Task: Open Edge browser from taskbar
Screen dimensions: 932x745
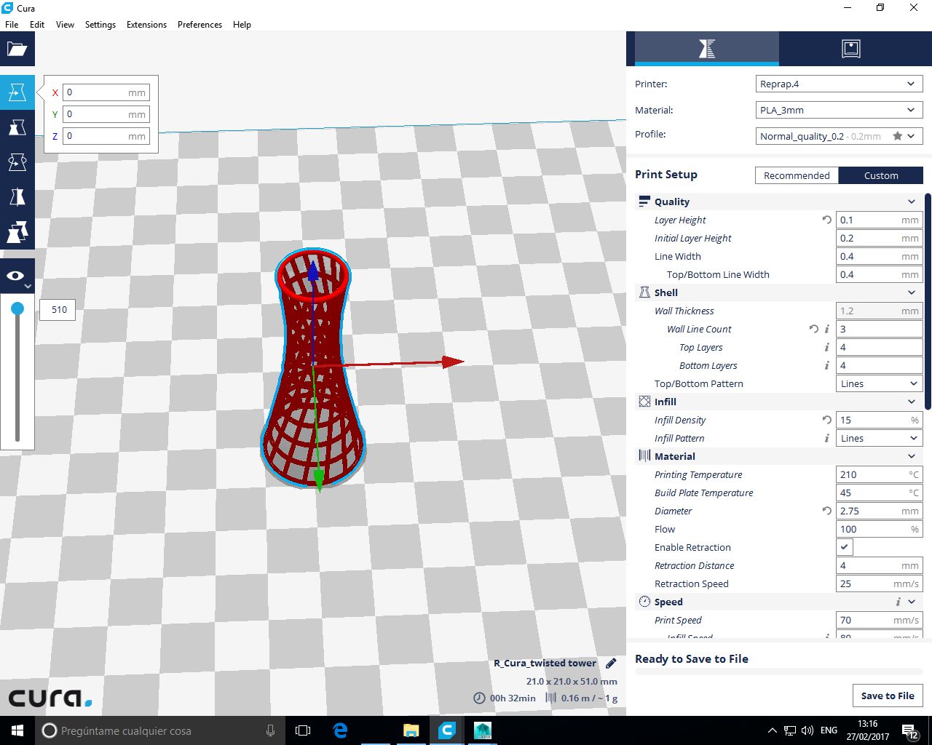Action: tap(340, 730)
